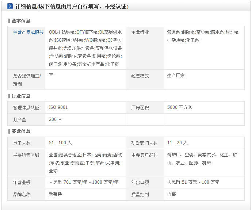Click the 经营模式 label cell
Image resolution: width=252 pixels, height=210 pixels.
tap(140, 76)
